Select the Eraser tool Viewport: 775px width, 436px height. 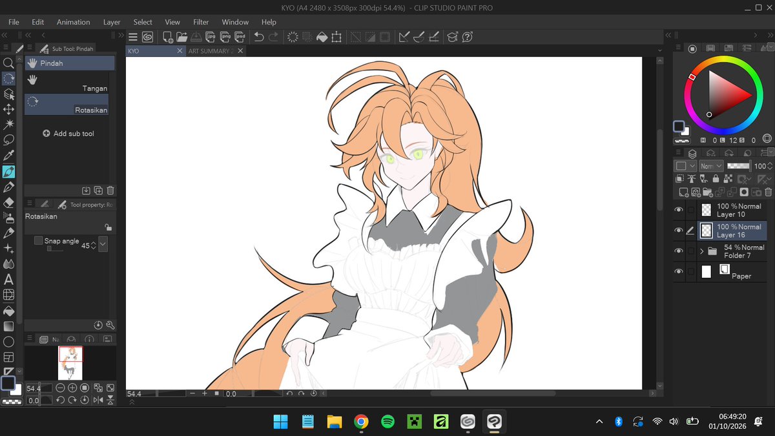[x=8, y=202]
